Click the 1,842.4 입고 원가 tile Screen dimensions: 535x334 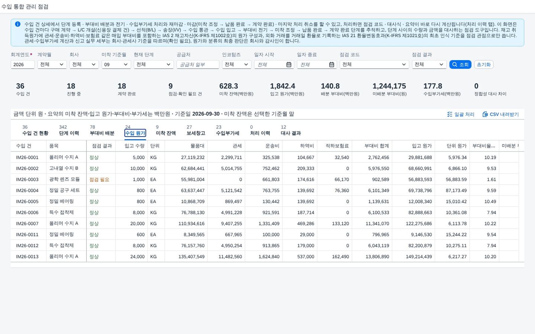click(287, 89)
